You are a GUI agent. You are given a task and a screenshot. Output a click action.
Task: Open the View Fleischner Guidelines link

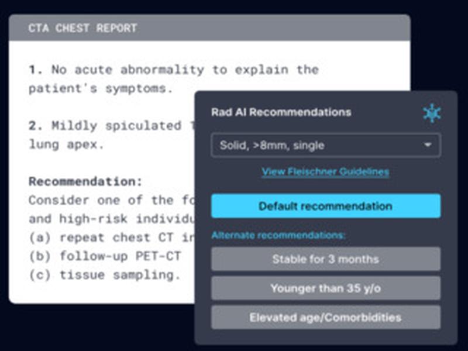point(325,171)
